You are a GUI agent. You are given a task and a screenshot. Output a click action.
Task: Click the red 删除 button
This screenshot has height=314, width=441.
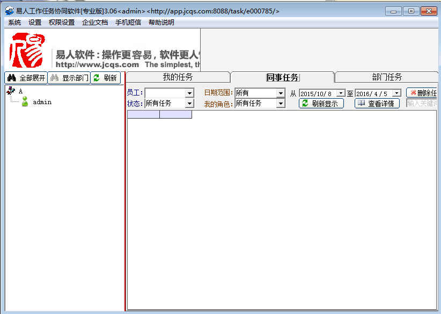tap(422, 93)
